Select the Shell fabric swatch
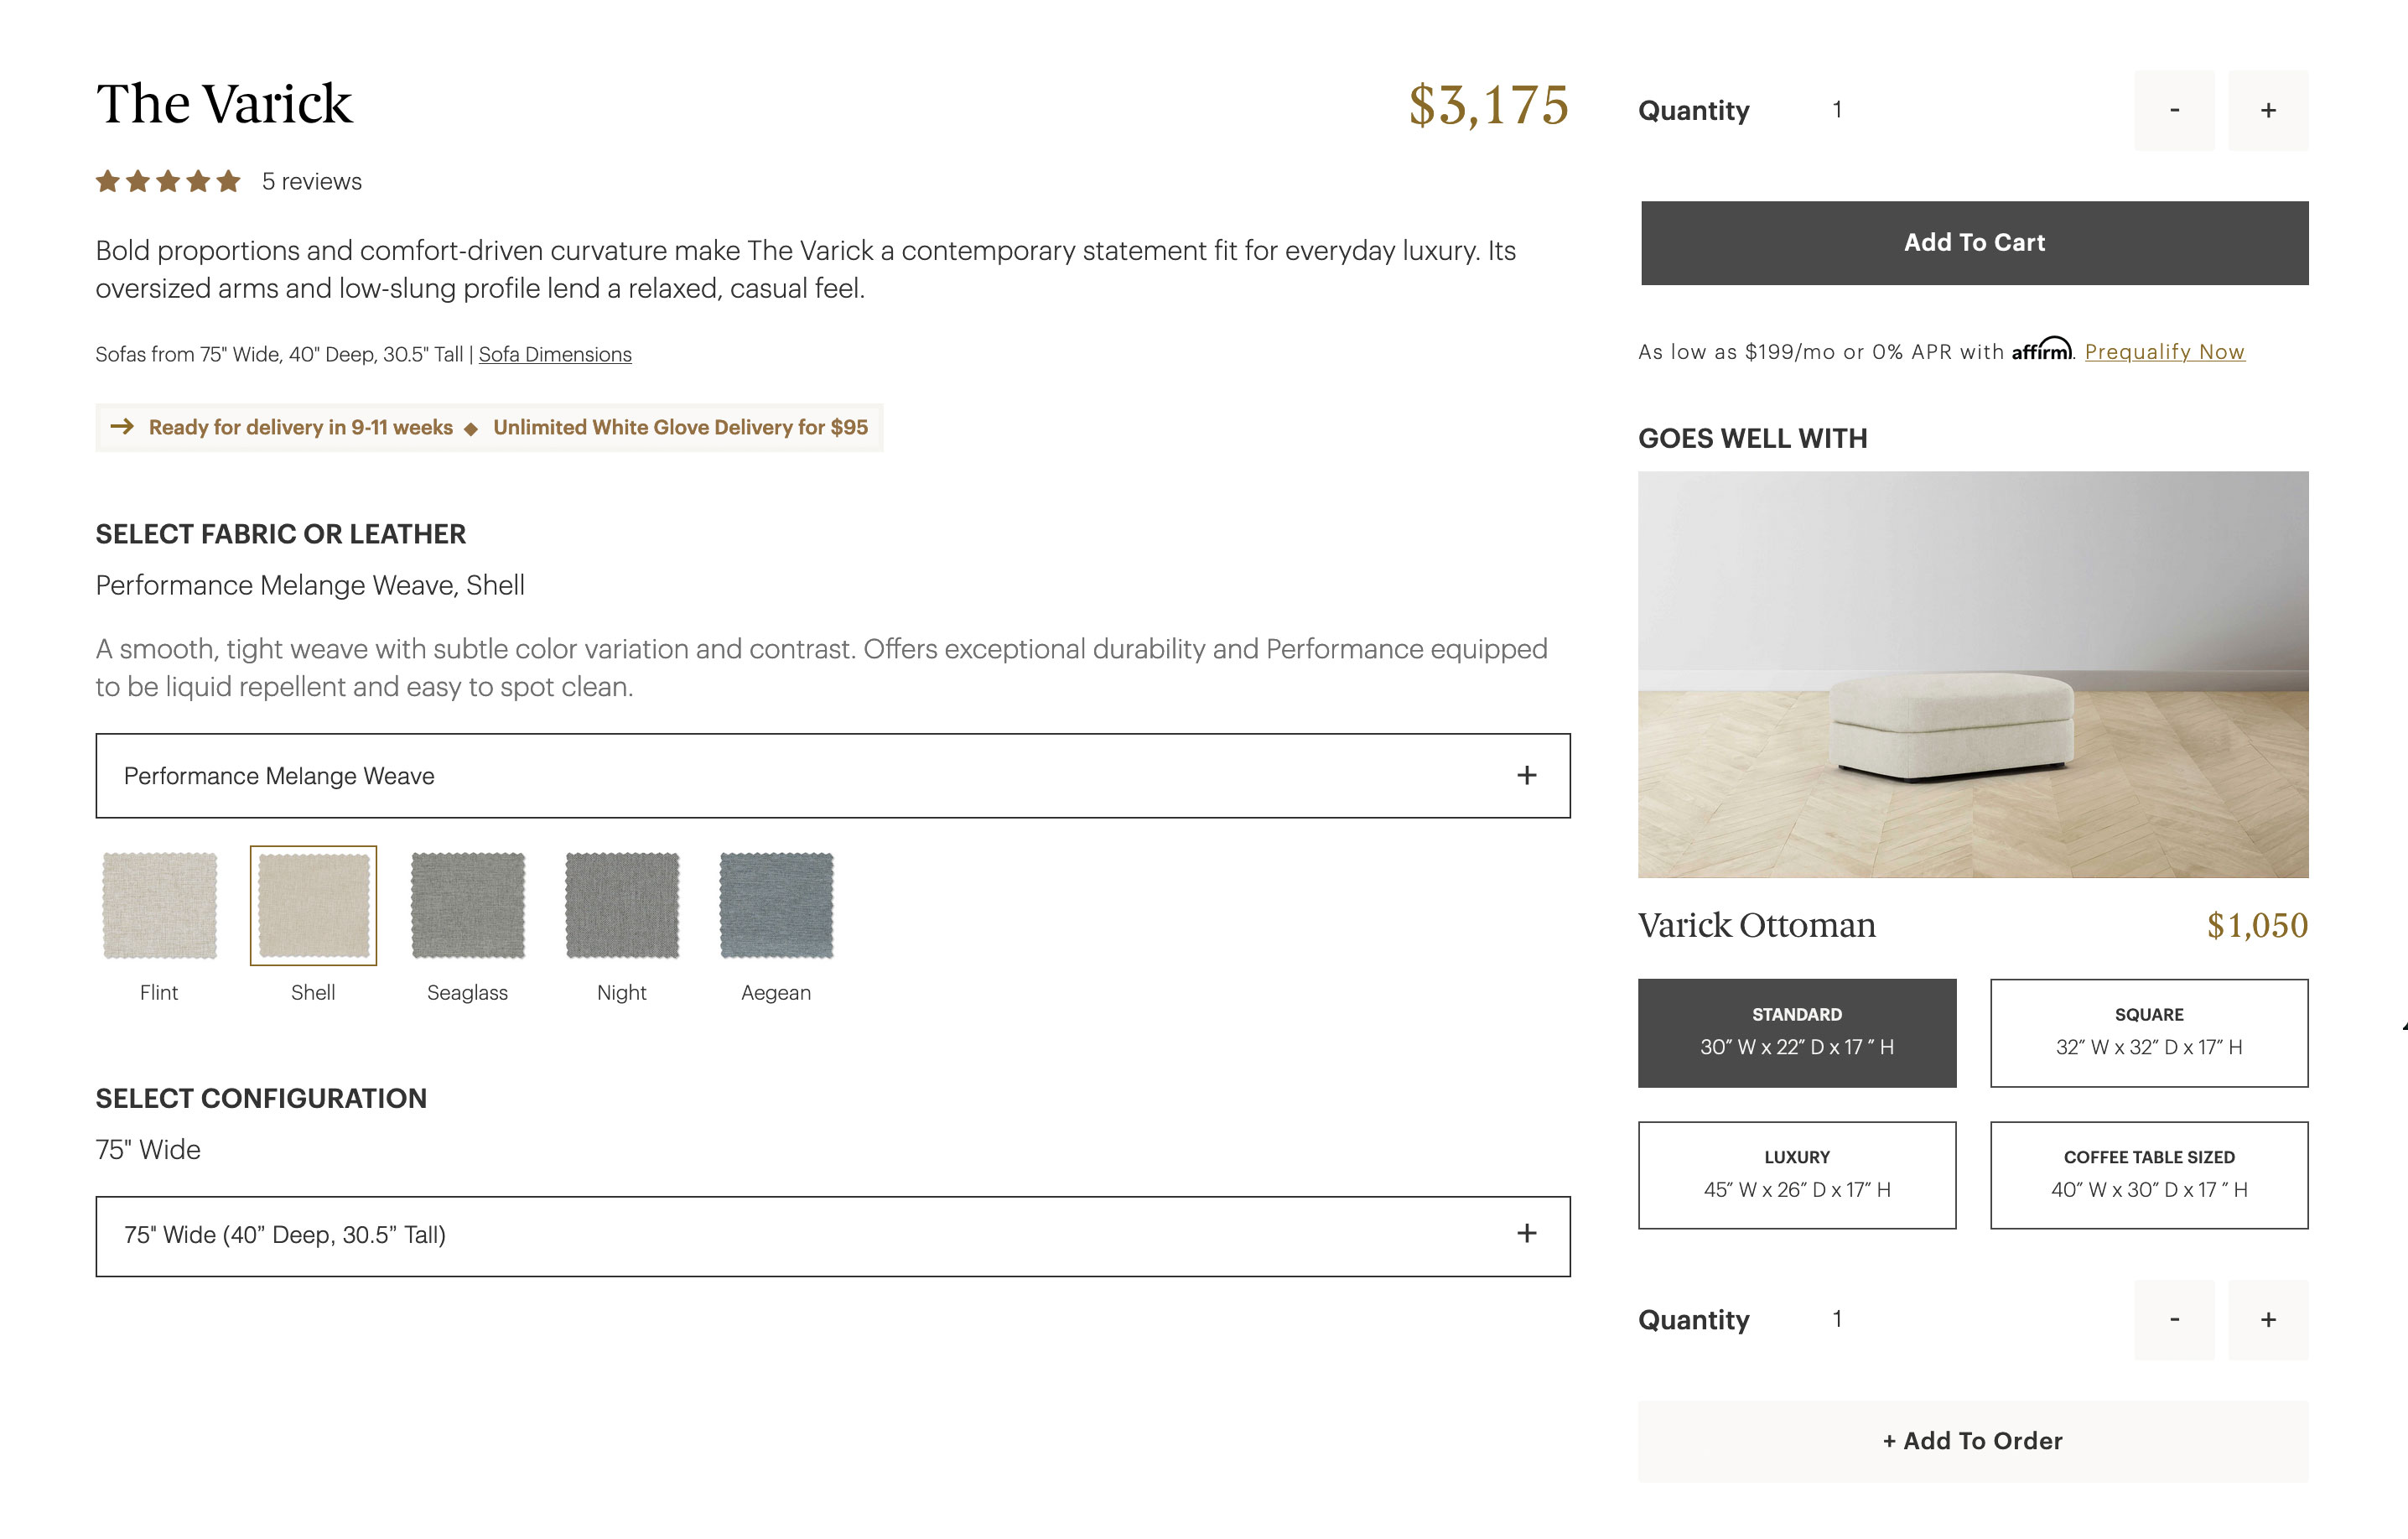Viewport: 2408px width, 1539px height. [313, 905]
